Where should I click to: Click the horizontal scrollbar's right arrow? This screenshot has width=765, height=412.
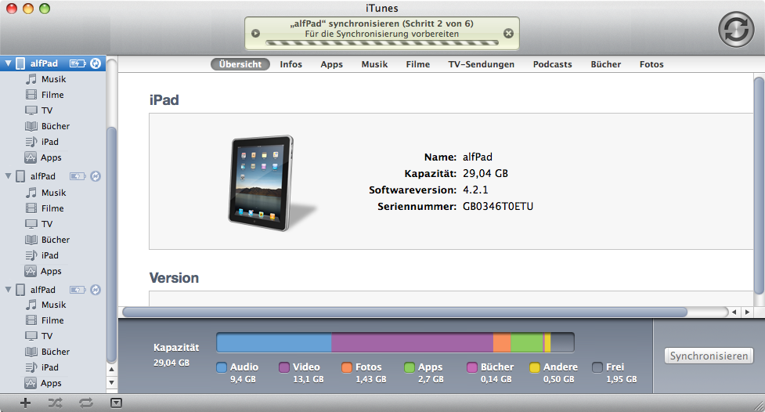click(747, 312)
